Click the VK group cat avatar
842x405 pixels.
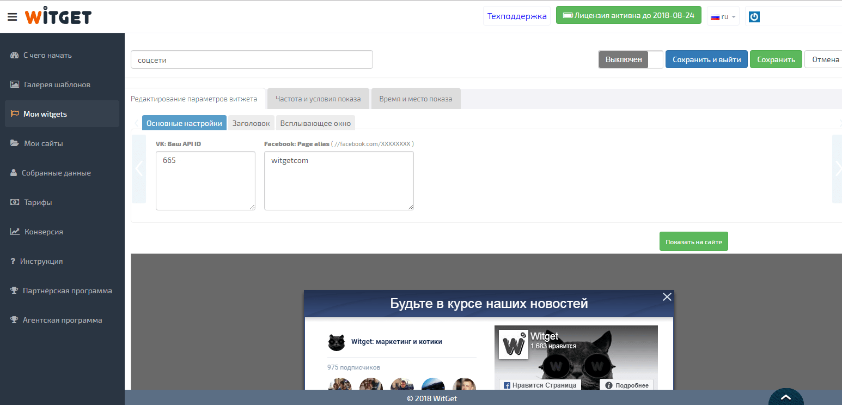click(x=337, y=342)
